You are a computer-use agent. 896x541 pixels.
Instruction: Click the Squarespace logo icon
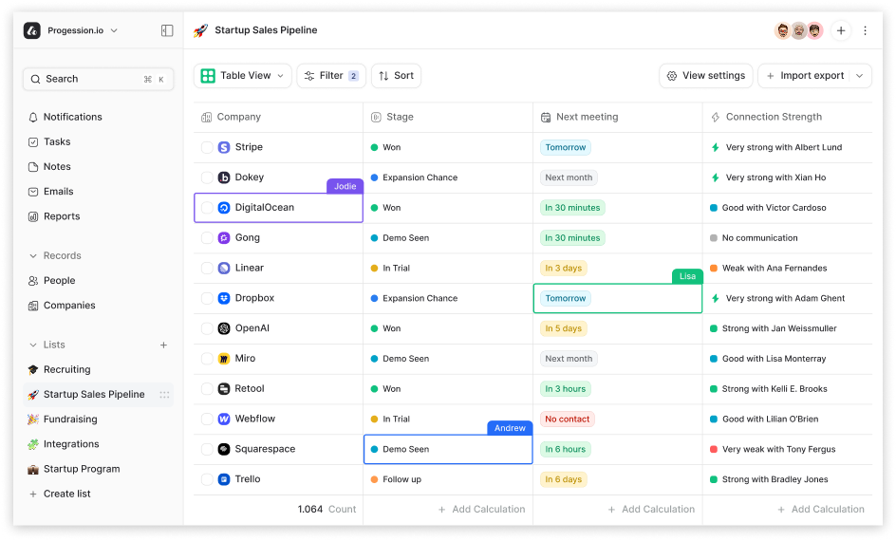[x=224, y=449]
